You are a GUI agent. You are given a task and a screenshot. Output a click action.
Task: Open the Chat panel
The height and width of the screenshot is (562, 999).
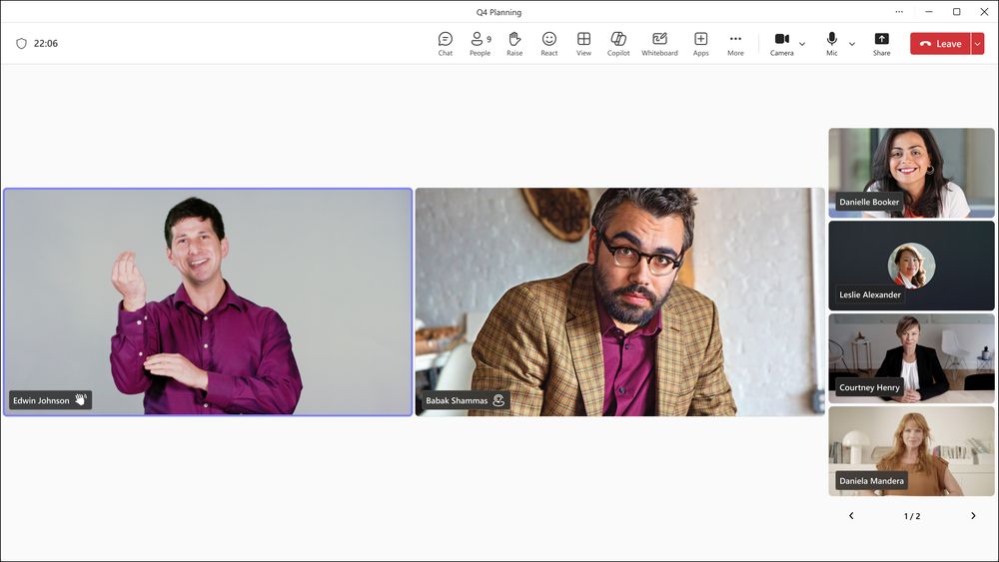click(x=446, y=44)
